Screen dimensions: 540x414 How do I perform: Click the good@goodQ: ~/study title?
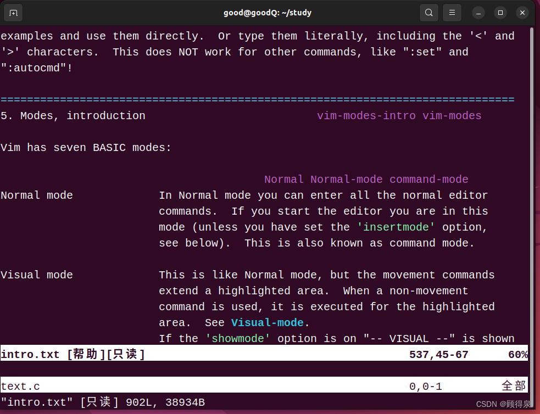pos(268,12)
